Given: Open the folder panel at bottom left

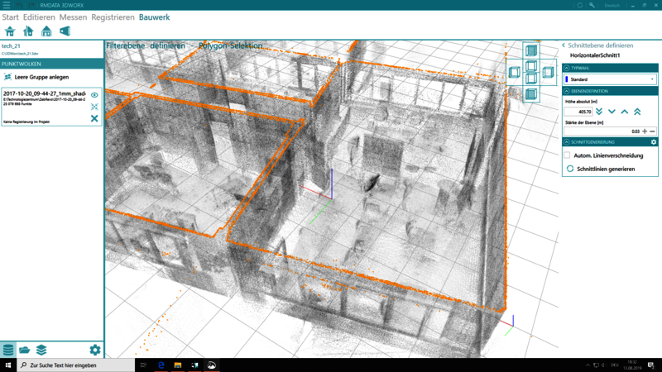Looking at the screenshot, I should pos(25,351).
